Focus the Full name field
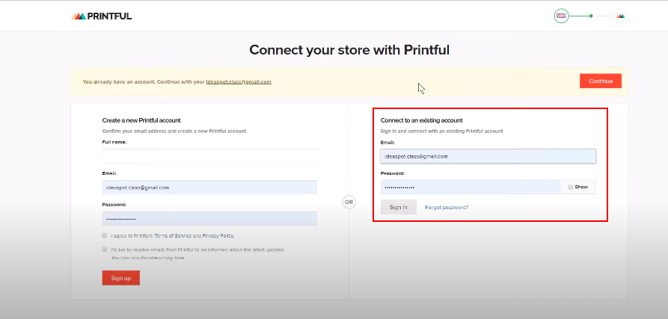 coord(209,155)
